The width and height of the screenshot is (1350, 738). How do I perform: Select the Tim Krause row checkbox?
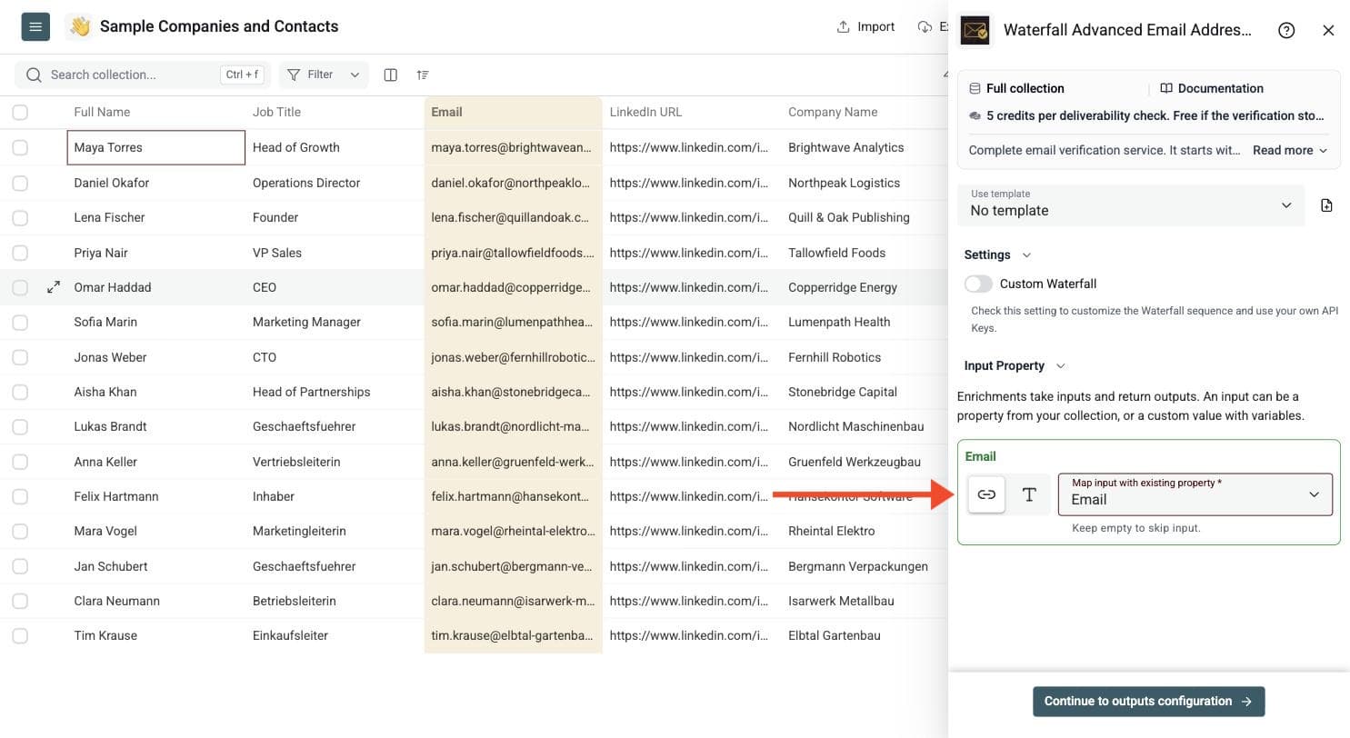point(20,635)
